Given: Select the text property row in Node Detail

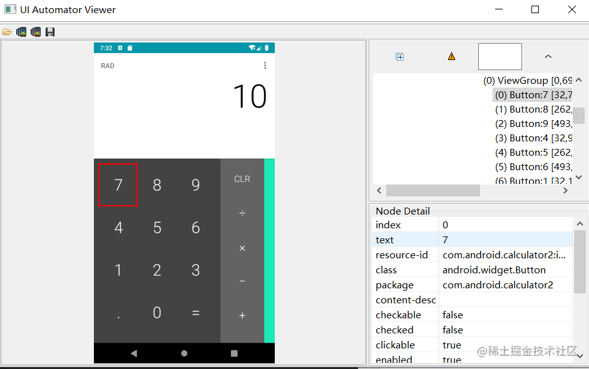Looking at the screenshot, I should pos(472,240).
